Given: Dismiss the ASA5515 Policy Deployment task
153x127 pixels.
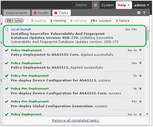Looking at the screenshot, I should click(140, 63).
